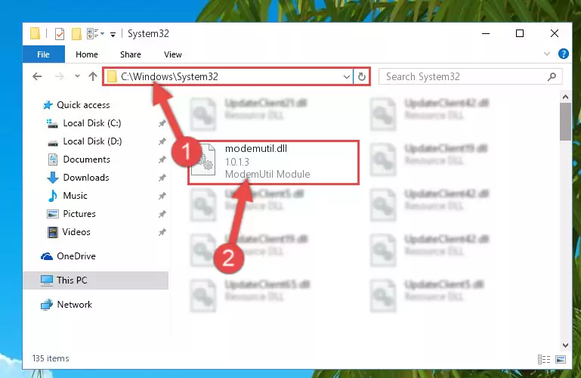Click the pin icon beside Pictures
This screenshot has height=378, width=581.
[162, 214]
